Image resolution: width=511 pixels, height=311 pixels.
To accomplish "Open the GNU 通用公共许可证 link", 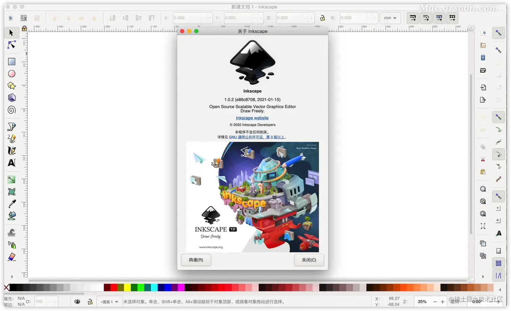I will click(x=257, y=137).
